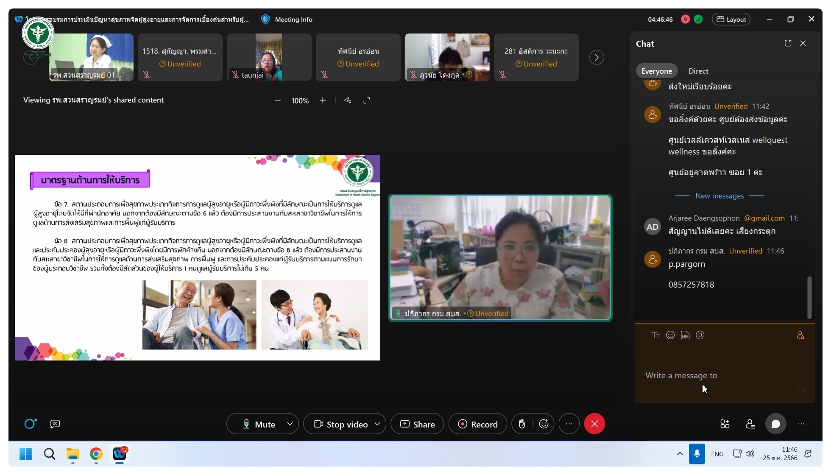Click the taskbar microphone in-use indicator
Screen dimensions: 831x475
(x=697, y=454)
